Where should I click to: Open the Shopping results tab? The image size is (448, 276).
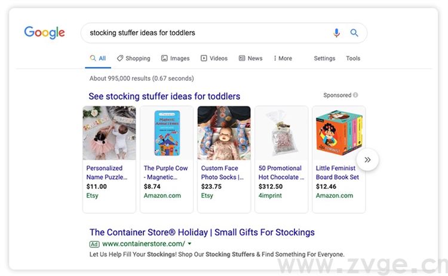133,59
